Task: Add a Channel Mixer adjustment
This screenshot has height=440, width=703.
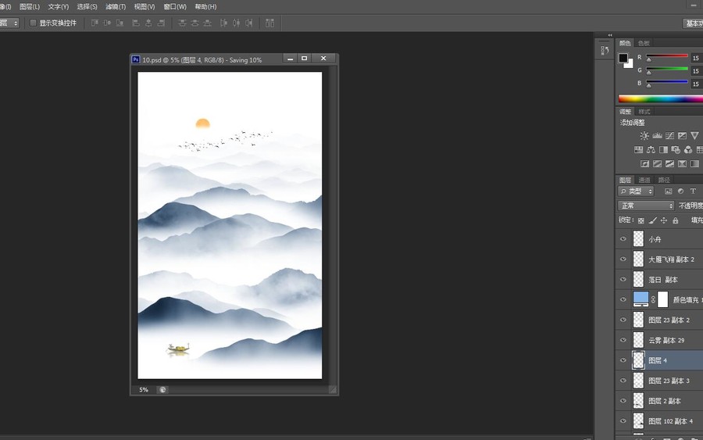Action: pos(688,150)
